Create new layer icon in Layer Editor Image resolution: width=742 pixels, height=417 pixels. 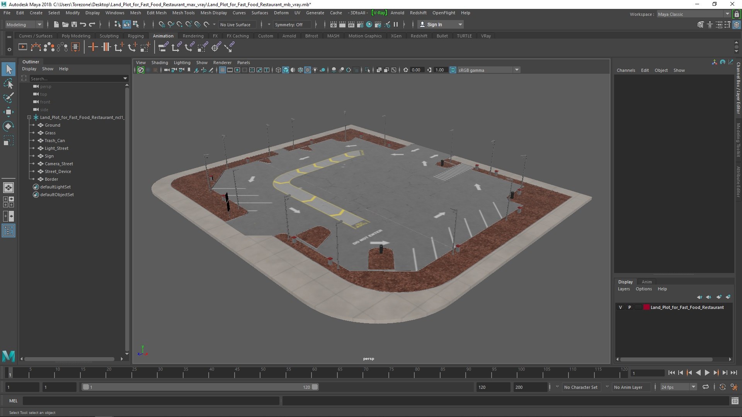tap(719, 297)
